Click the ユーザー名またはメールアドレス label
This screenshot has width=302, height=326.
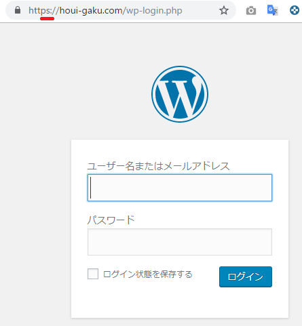point(159,166)
